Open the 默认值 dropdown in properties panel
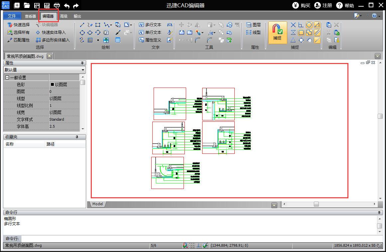Viewport: 386px width, 252px height. coord(83,70)
